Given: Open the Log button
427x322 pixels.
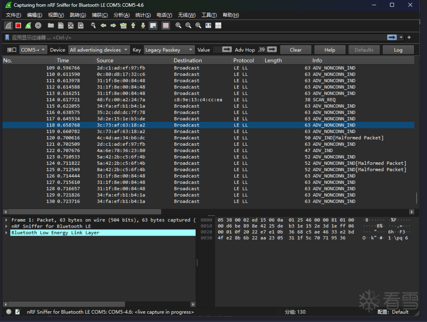Looking at the screenshot, I should coord(398,50).
